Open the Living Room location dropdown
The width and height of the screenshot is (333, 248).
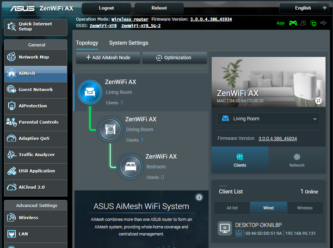tap(268, 119)
